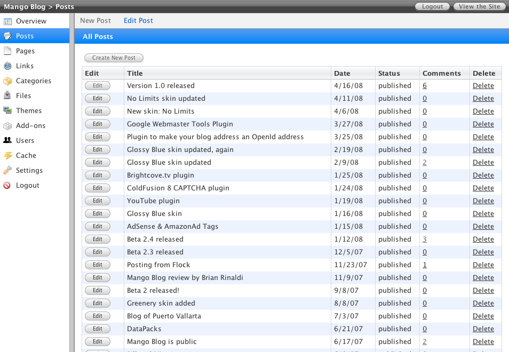Click Mango Blog > Posts breadcrumb
This screenshot has width=509, height=352.
[x=38, y=6]
